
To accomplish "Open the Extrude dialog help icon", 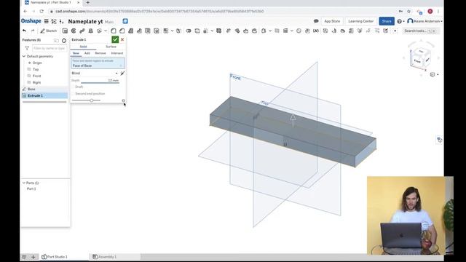I will click(124, 100).
